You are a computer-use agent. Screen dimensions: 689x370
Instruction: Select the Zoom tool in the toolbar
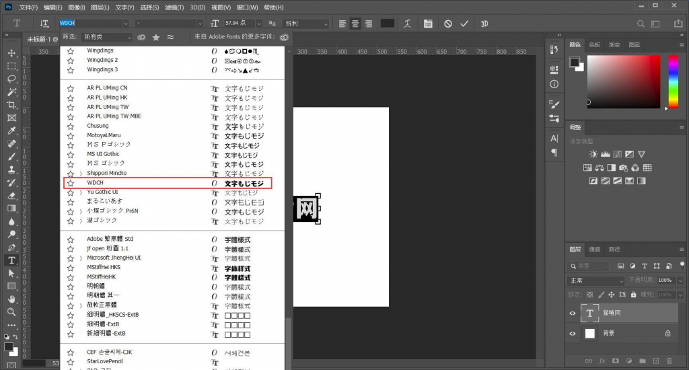(11, 312)
